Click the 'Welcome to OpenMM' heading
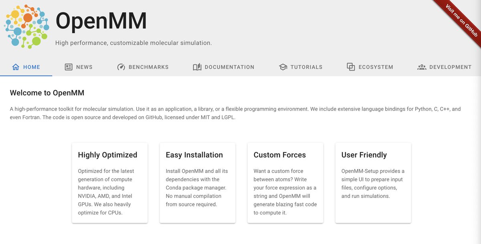This screenshot has width=481, height=244. (47, 93)
